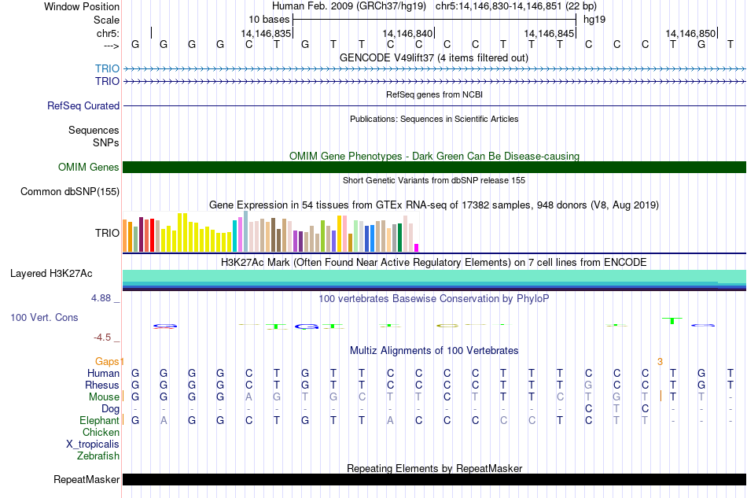Click the 14,146,850 ruler position
The image size is (747, 498).
690,33
